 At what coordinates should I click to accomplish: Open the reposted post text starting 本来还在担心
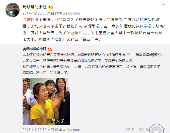[x=93, y=64]
